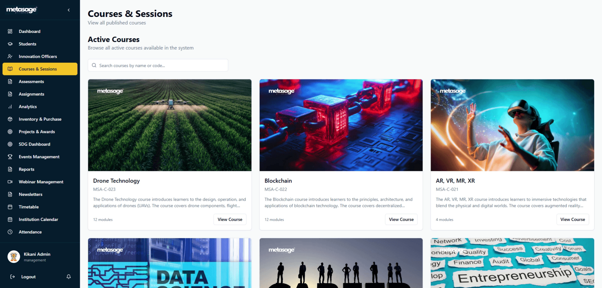602x288 pixels.
Task: Click the Events Management trophy icon
Action: point(10,157)
